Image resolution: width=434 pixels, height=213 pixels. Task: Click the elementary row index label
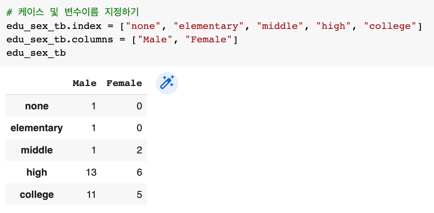(x=37, y=128)
